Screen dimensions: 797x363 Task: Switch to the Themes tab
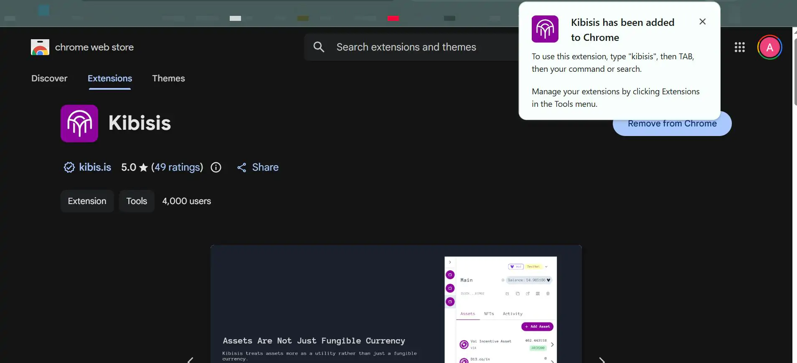(168, 78)
